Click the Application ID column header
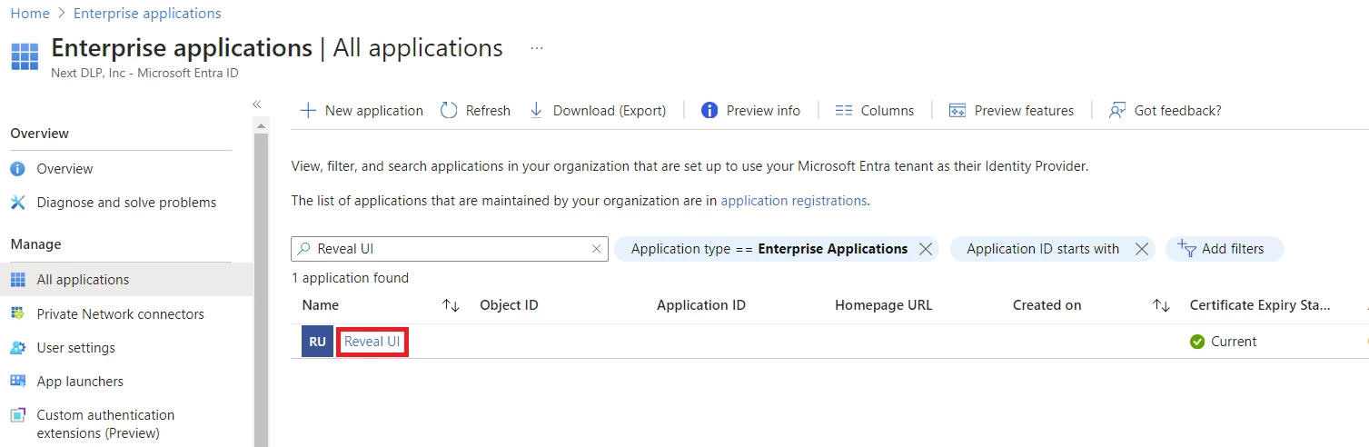The height and width of the screenshot is (447, 1369). 701,305
